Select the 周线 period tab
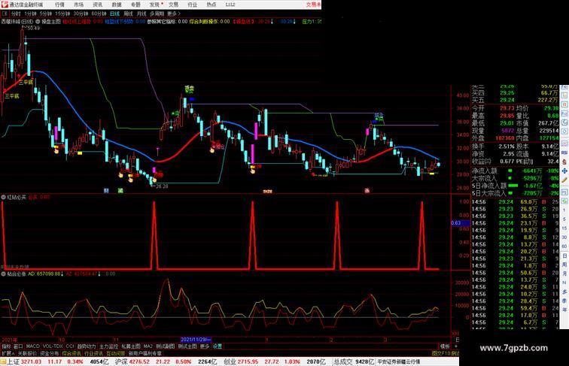Viewport: 569px width, 366px height. [129, 14]
